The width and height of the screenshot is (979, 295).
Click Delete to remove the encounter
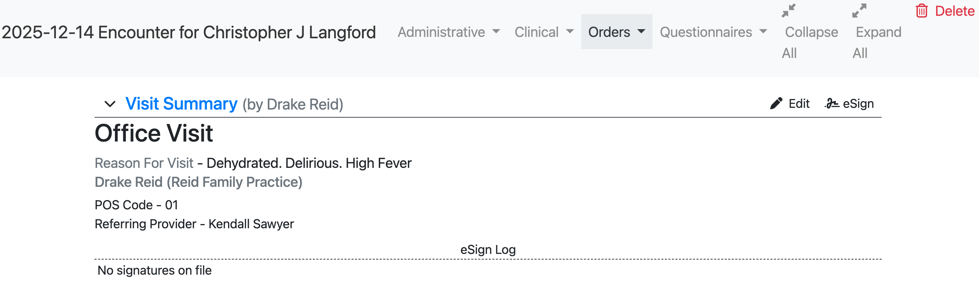(x=951, y=11)
